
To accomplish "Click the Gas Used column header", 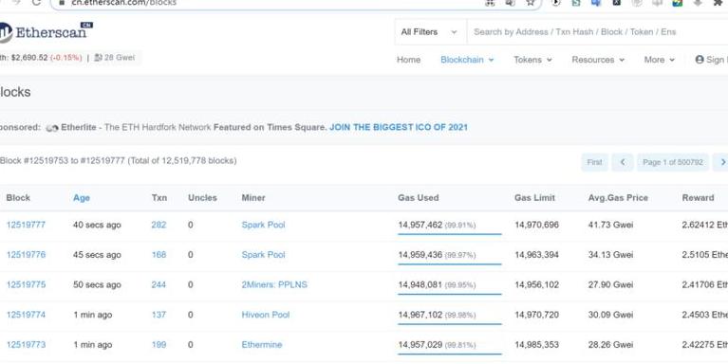I will (419, 197).
